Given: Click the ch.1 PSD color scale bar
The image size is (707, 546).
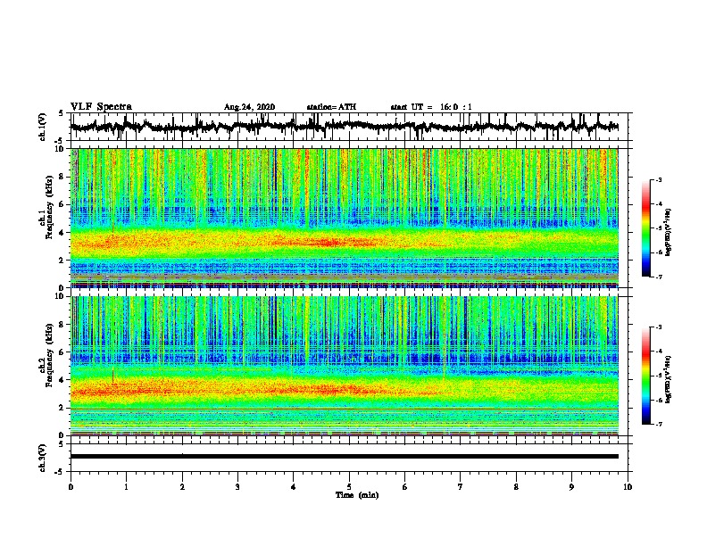Looking at the screenshot, I should 646,228.
